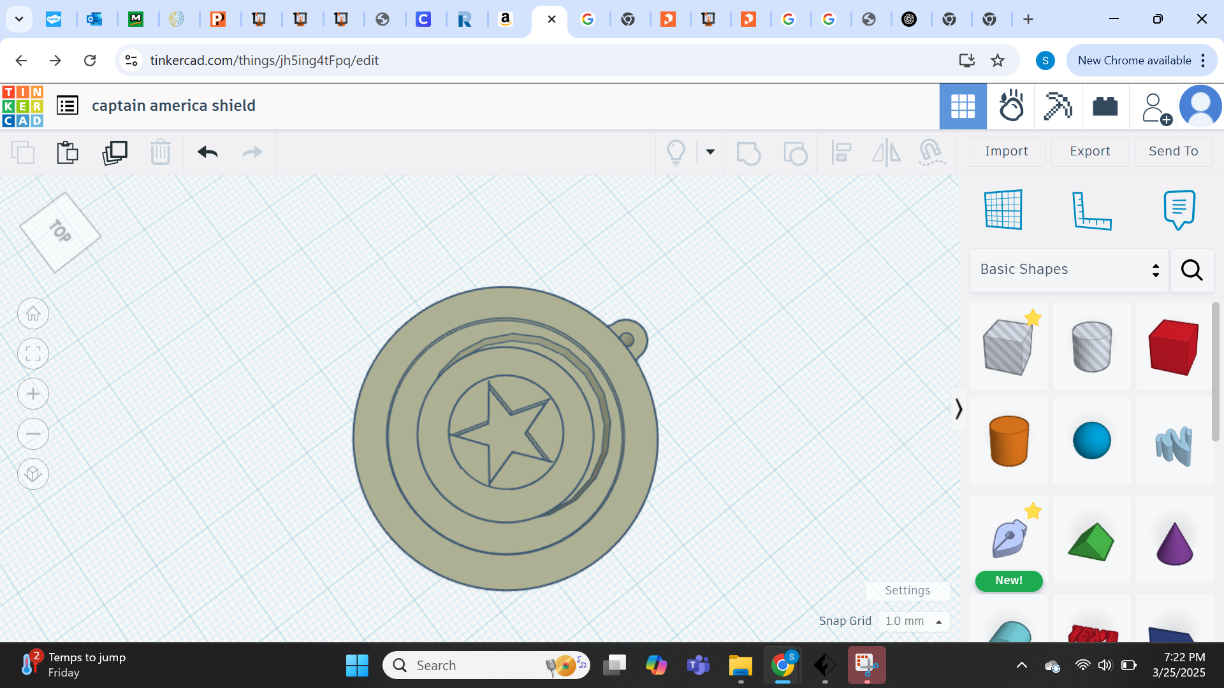Image resolution: width=1224 pixels, height=688 pixels.
Task: Expand the visibility dropdown arrow next to lightbulb
Action: [710, 152]
